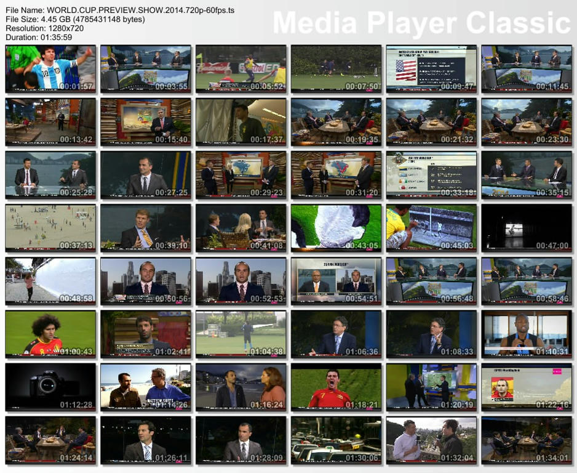Choose the split-screen thumbnail at 00:54:51

point(336,280)
